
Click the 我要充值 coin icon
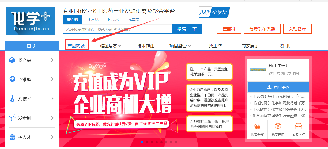278,126
